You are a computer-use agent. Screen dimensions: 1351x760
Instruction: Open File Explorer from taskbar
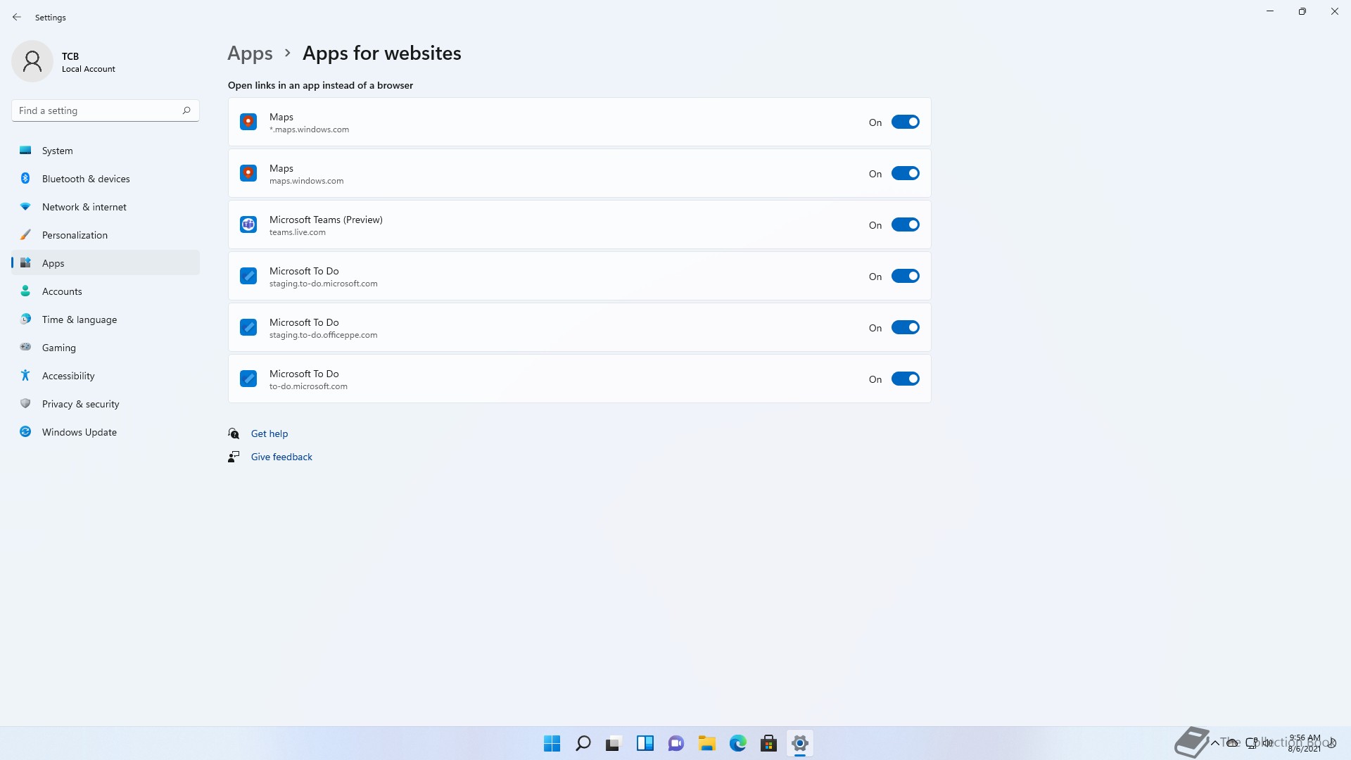[x=707, y=743]
